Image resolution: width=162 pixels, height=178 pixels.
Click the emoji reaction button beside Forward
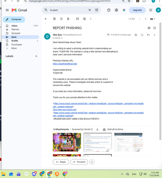92,162
